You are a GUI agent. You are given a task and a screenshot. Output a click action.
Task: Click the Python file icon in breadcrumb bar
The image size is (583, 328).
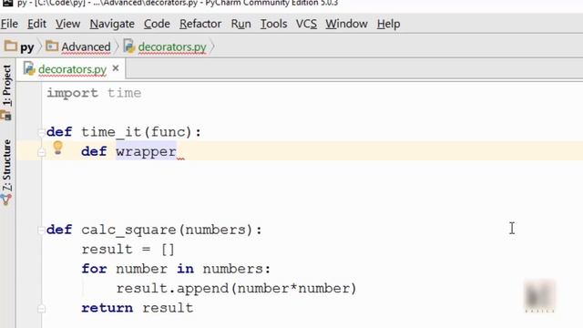click(x=129, y=46)
